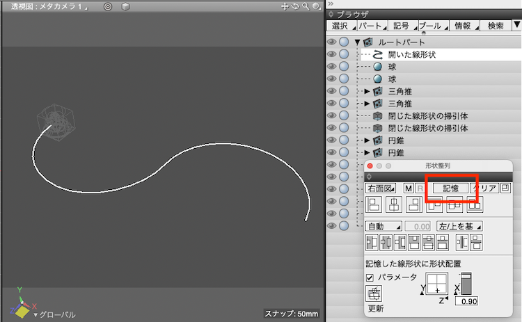Click the 0.90 value input field
The width and height of the screenshot is (522, 322).
click(x=466, y=300)
